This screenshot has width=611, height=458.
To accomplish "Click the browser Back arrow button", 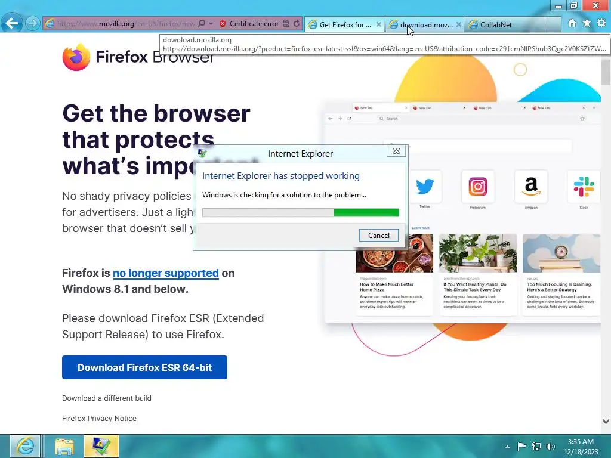I will pyautogui.click(x=12, y=23).
